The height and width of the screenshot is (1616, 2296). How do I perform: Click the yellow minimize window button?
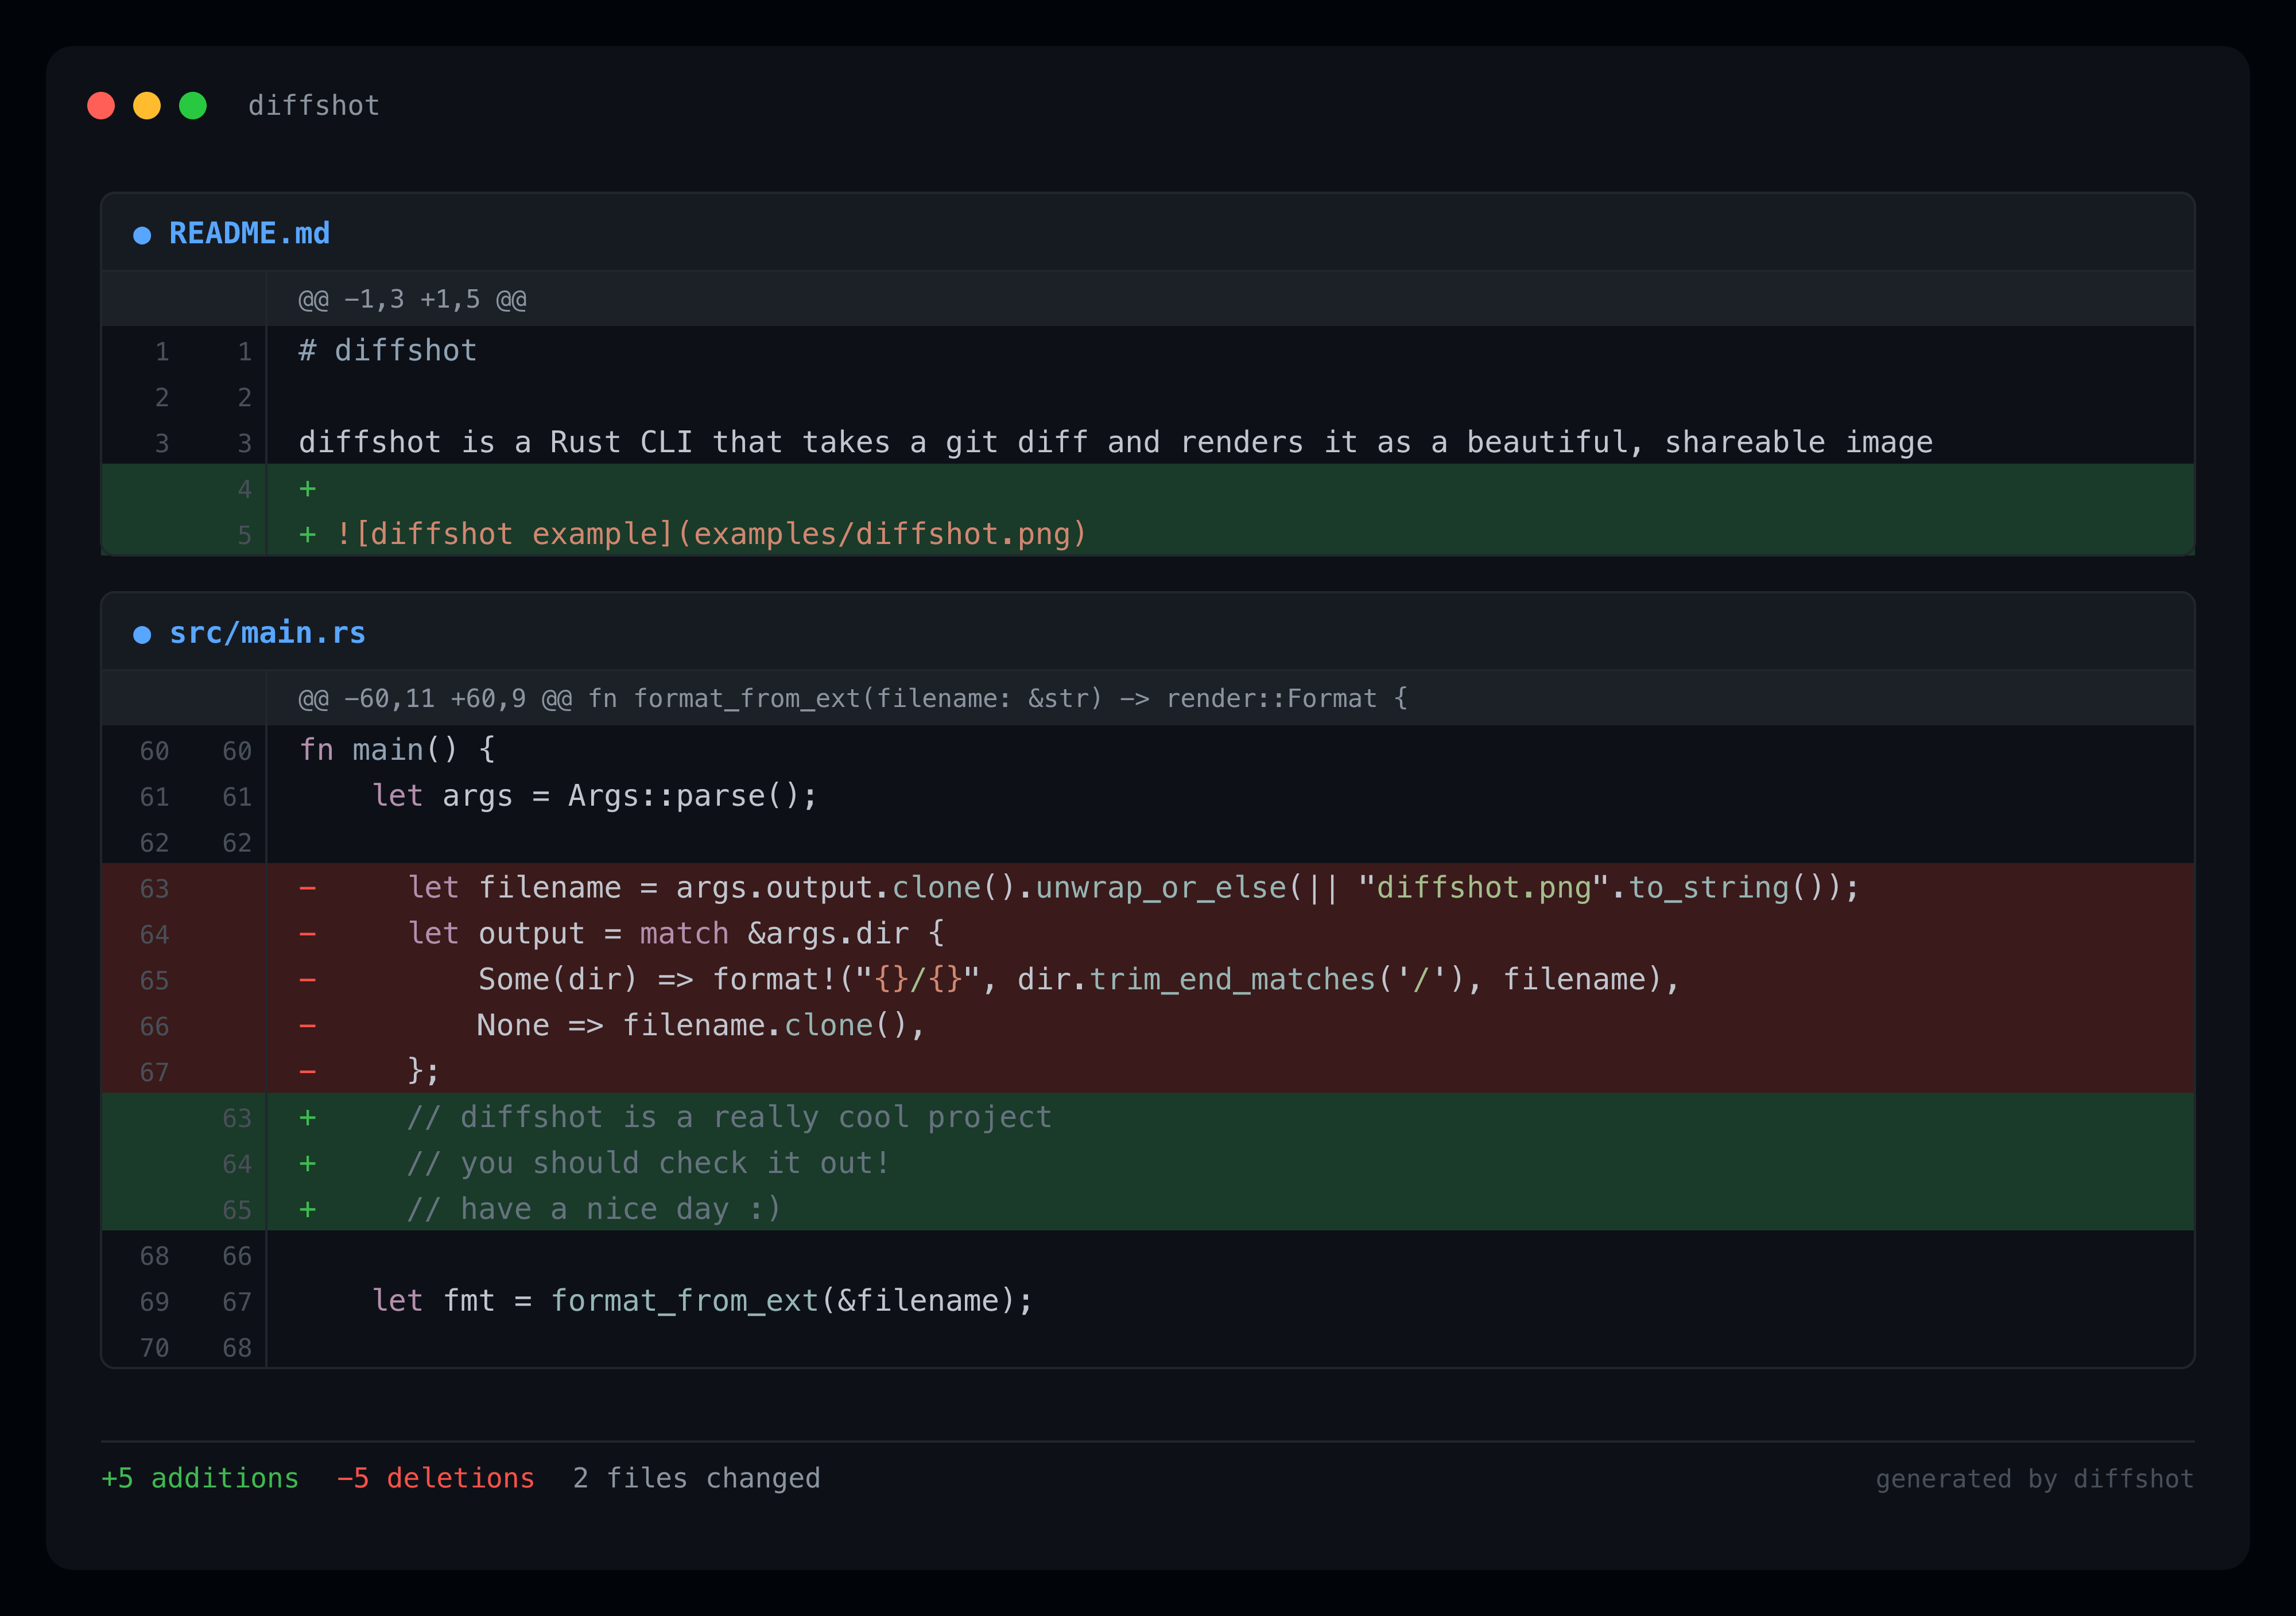pos(147,106)
